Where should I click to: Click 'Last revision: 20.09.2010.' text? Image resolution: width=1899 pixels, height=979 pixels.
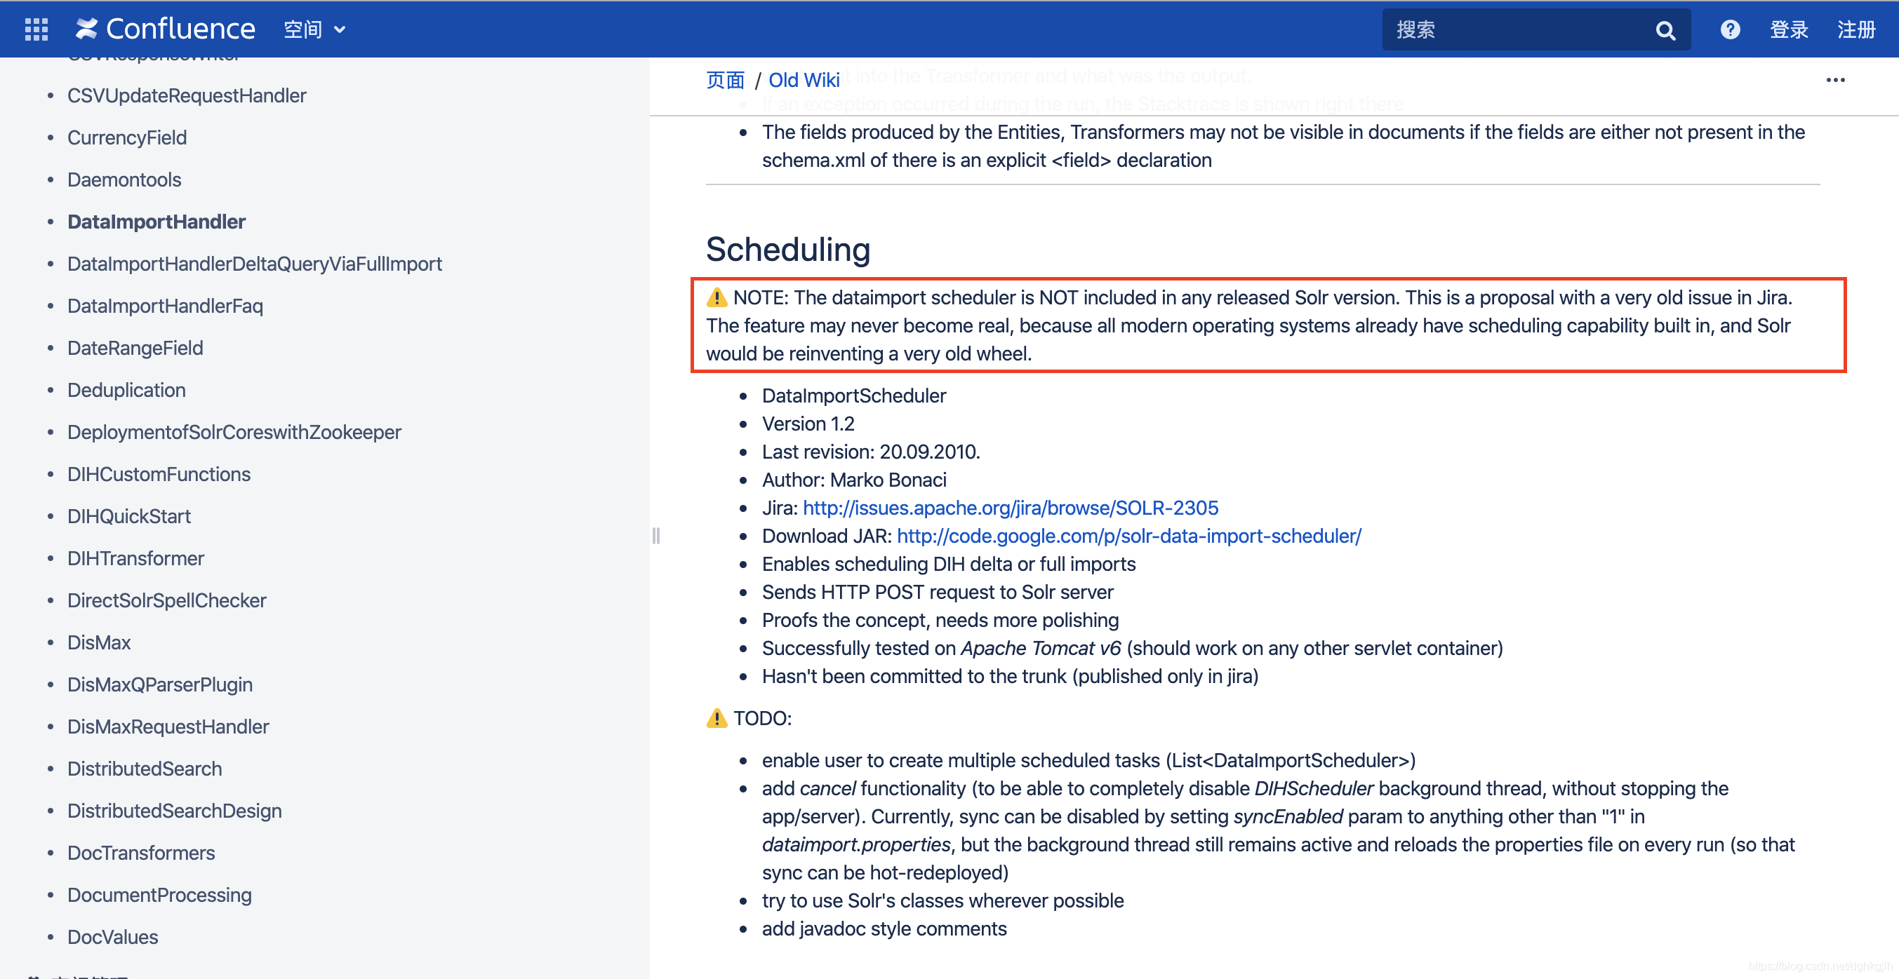[871, 452]
